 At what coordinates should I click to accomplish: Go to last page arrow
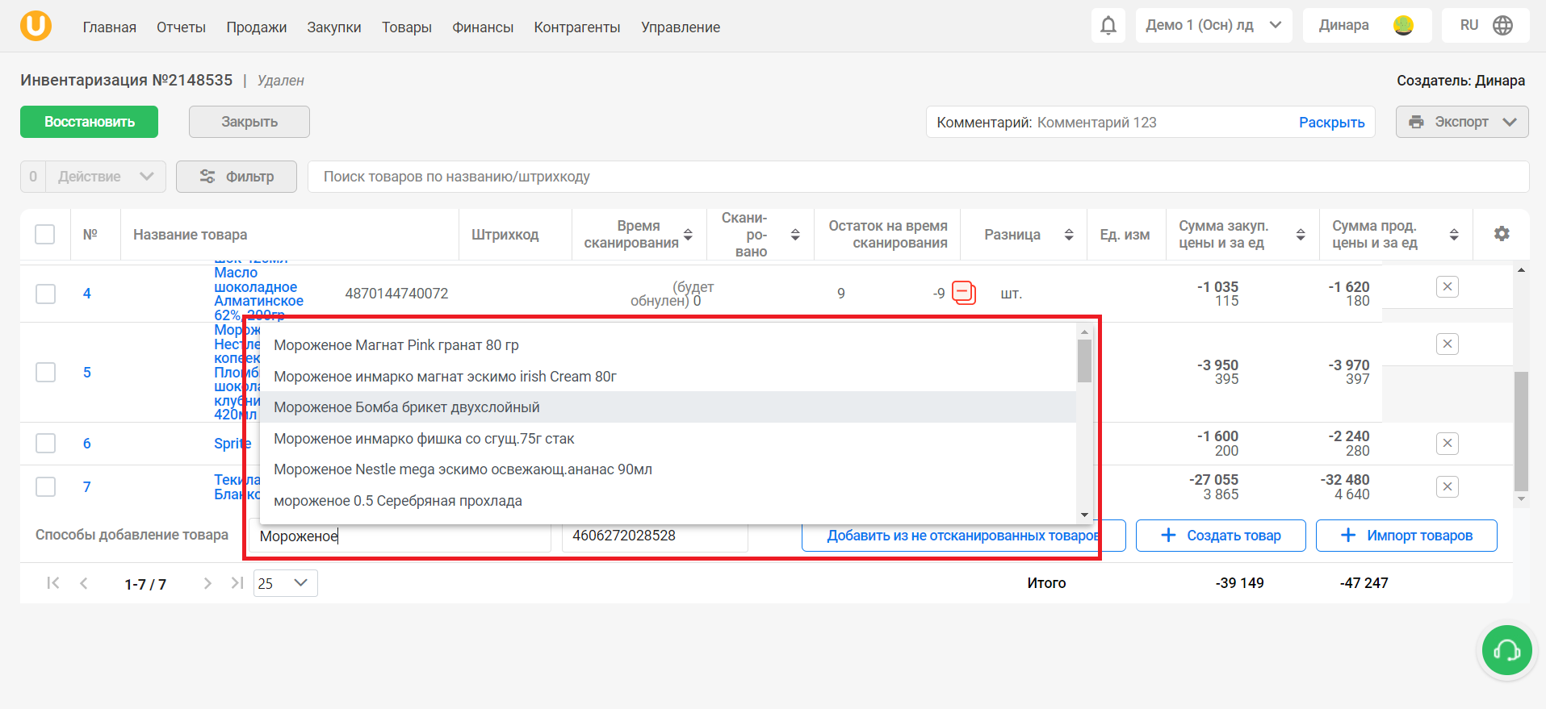coord(237,583)
